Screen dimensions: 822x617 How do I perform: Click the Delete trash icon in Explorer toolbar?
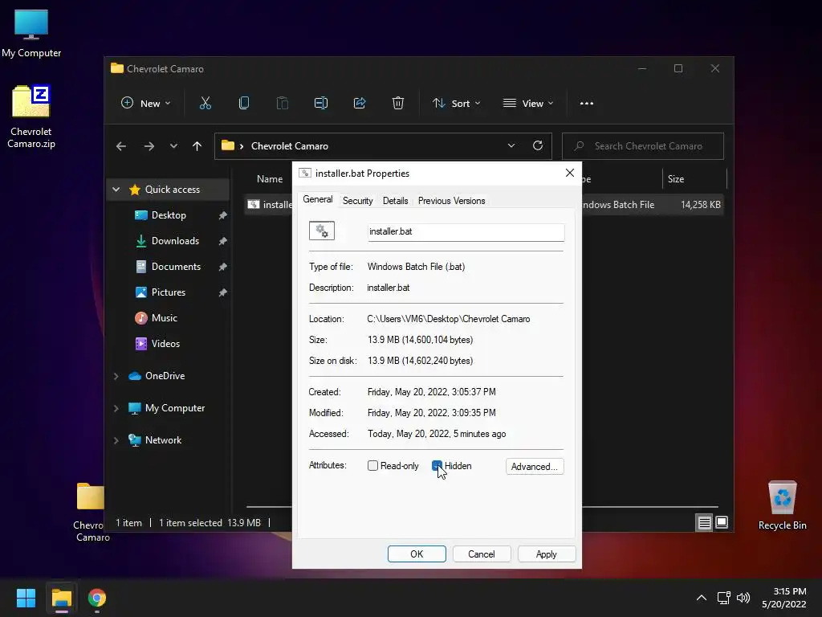[x=398, y=104]
